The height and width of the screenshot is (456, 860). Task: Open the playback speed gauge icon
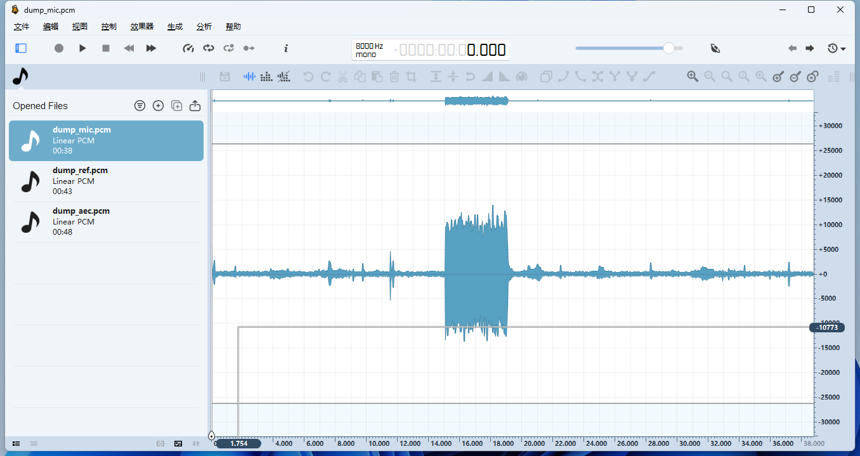coord(188,48)
